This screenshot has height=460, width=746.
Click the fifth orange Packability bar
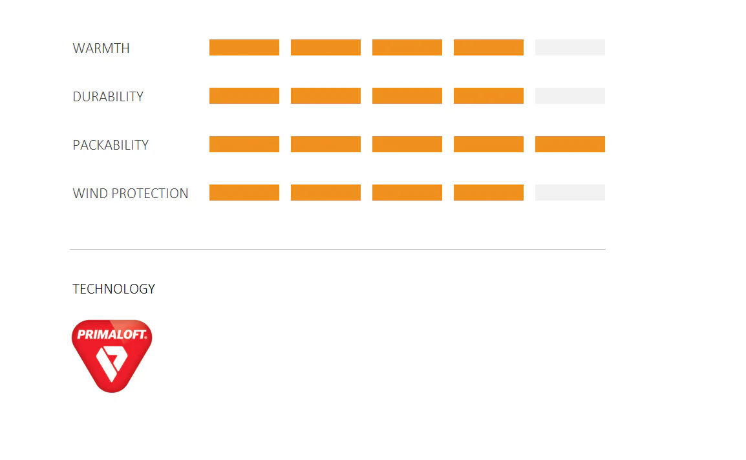click(570, 145)
